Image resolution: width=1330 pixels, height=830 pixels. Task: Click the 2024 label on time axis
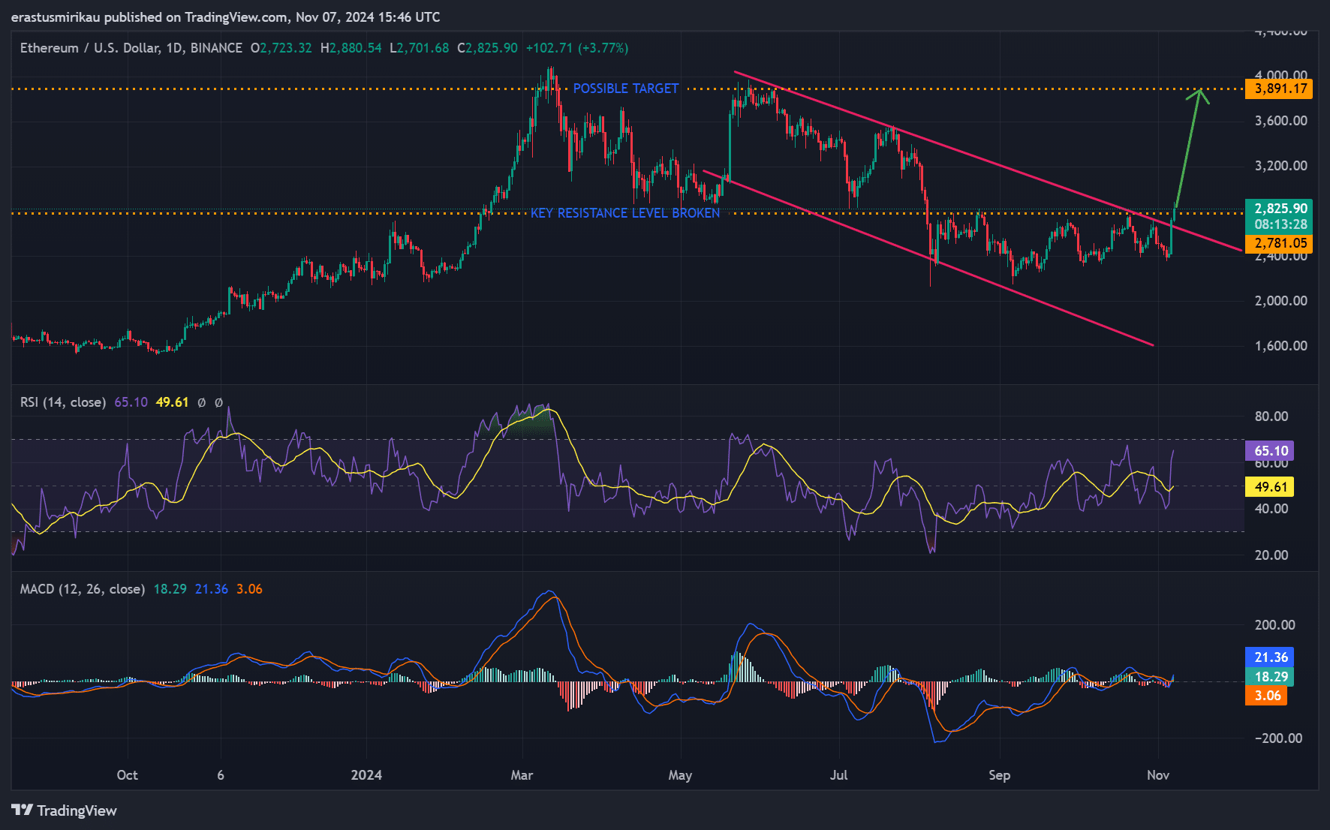[366, 775]
